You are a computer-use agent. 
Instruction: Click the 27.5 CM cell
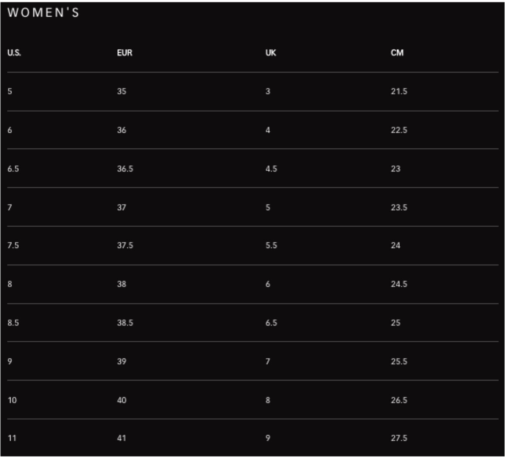coord(399,438)
